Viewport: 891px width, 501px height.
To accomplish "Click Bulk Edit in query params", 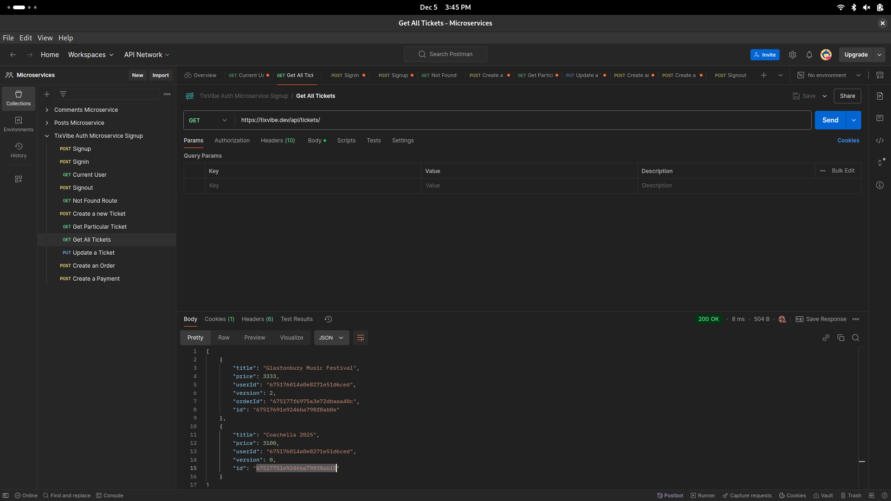I will 843,171.
